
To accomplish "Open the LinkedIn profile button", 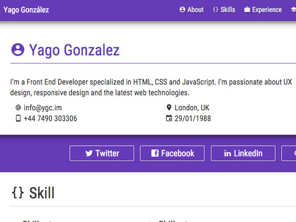I will tap(243, 153).
